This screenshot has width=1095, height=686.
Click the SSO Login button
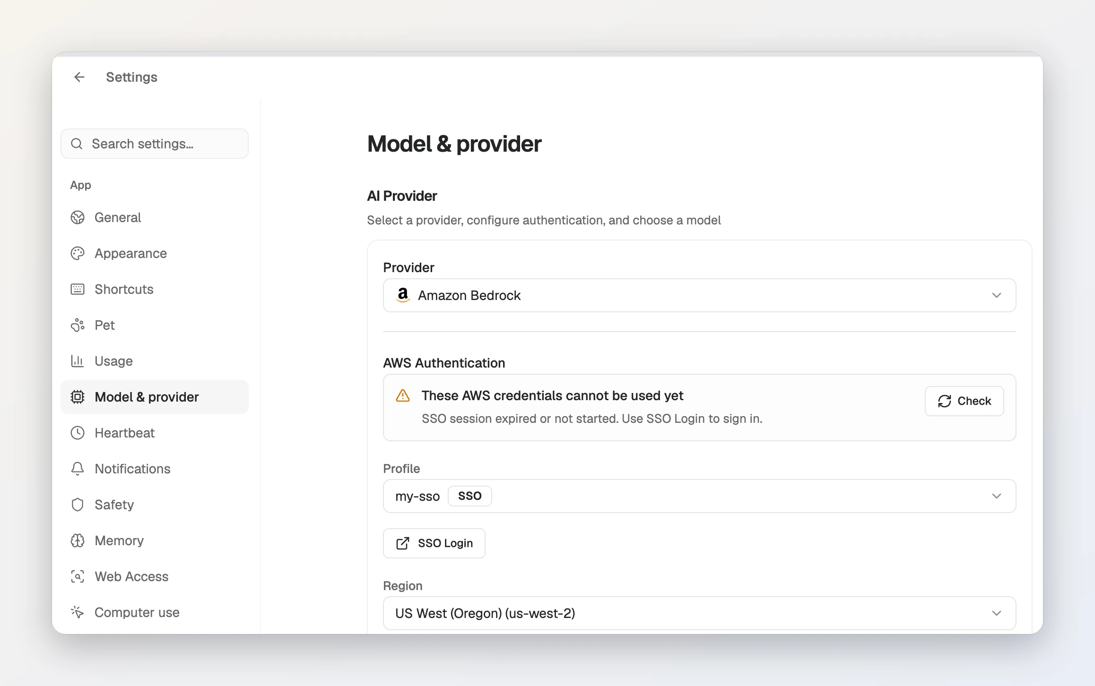pos(434,543)
